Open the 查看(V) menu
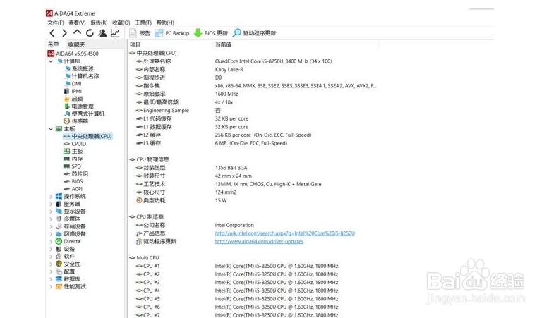 pos(77,23)
